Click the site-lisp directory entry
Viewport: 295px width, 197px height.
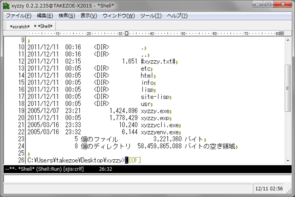click(155, 97)
